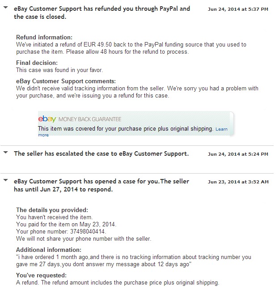
Task: Click The details you provided heading
Action: click(x=52, y=210)
